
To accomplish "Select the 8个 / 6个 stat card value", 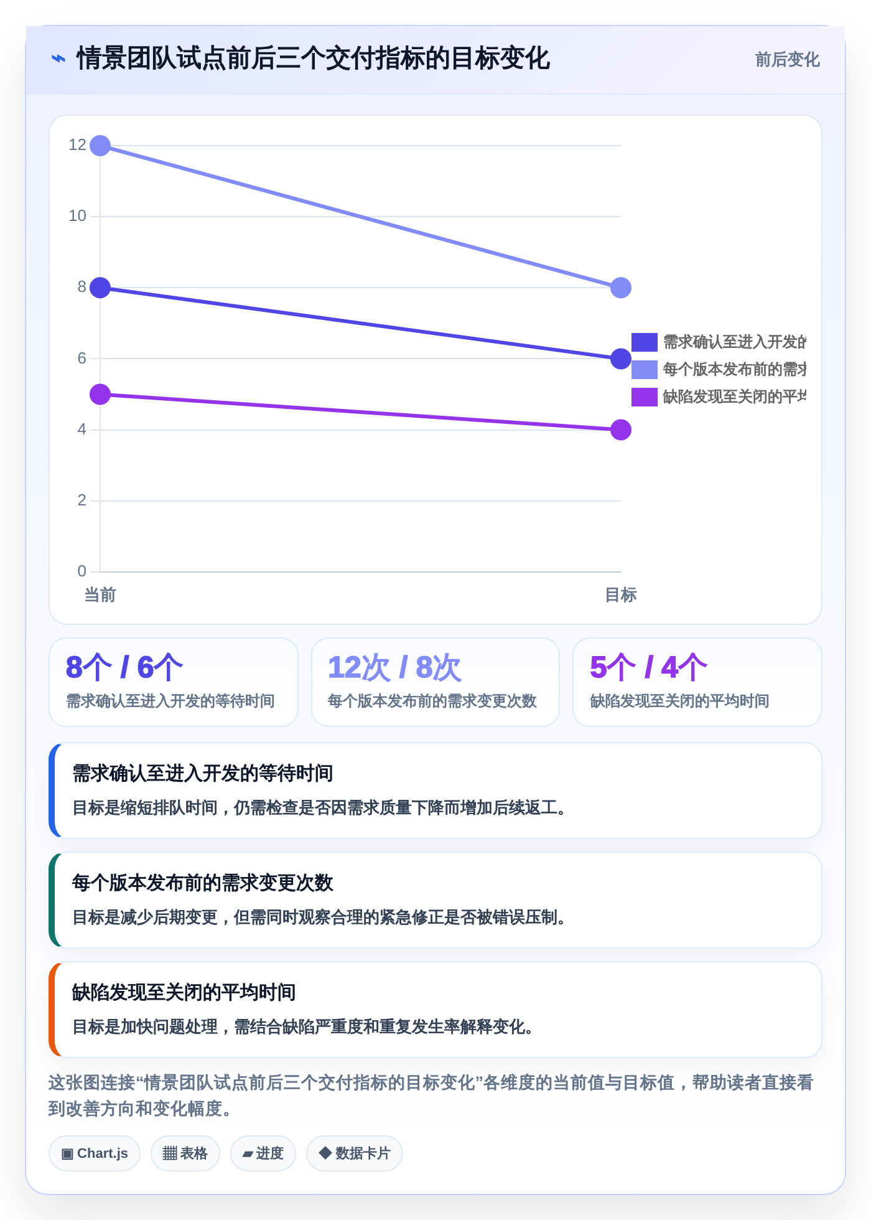I will pyautogui.click(x=124, y=667).
